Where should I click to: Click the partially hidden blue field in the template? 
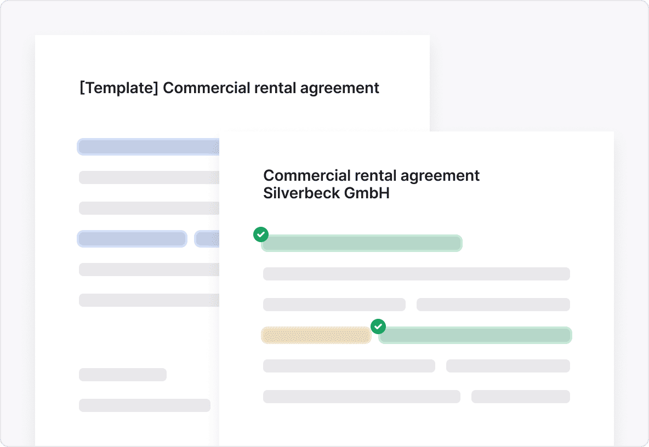click(x=207, y=239)
